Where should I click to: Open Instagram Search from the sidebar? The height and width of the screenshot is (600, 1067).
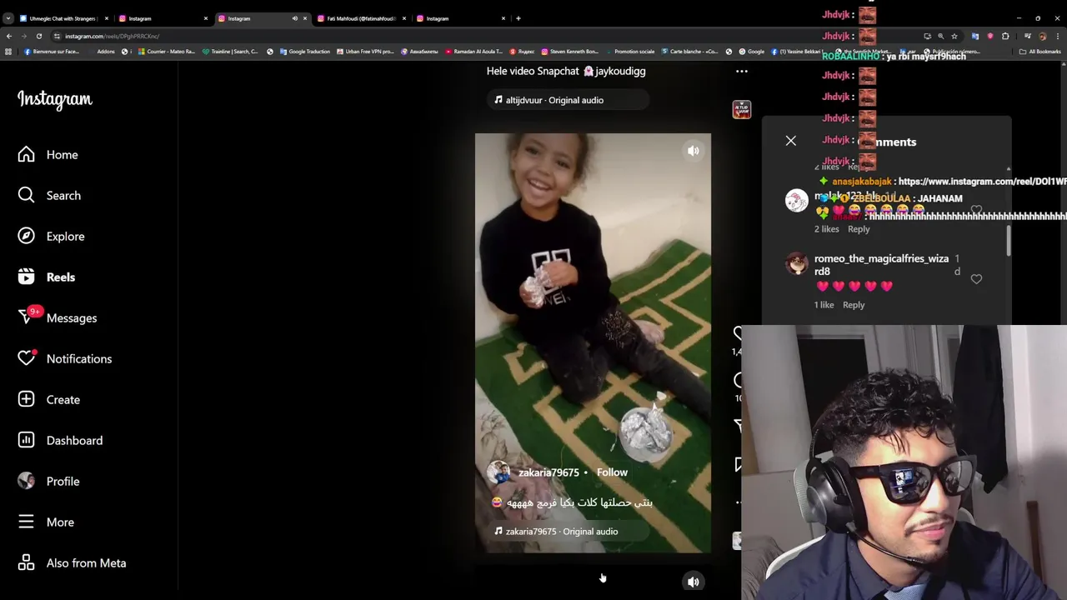pos(50,195)
